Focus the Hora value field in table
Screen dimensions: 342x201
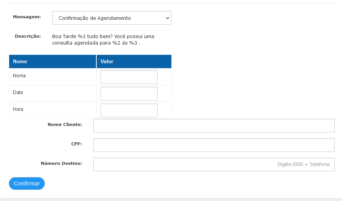click(129, 110)
